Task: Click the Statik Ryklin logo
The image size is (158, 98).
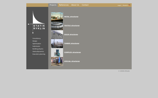Action: click(x=36, y=22)
